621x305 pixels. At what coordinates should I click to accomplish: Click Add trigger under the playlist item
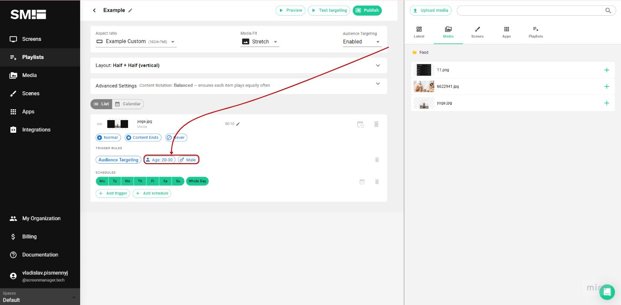(x=113, y=193)
